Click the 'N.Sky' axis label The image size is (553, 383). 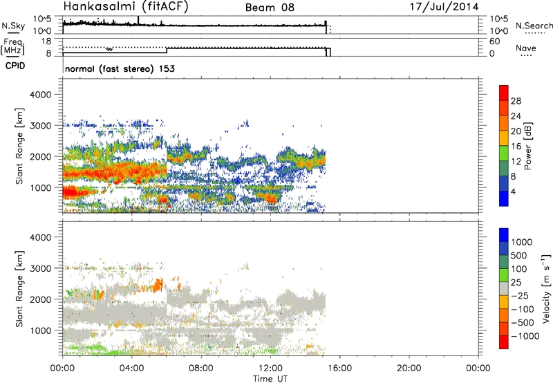[x=13, y=26]
